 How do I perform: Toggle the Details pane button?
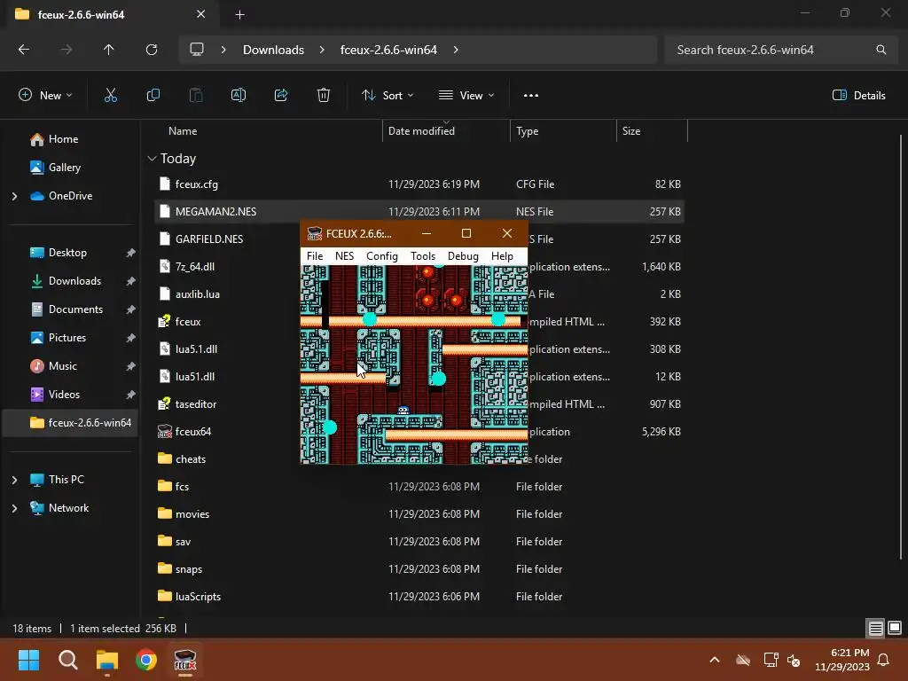coord(858,96)
